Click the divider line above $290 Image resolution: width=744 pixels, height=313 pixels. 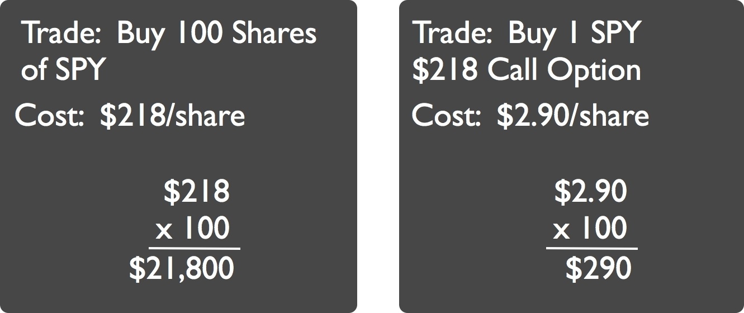pyautogui.click(x=591, y=249)
